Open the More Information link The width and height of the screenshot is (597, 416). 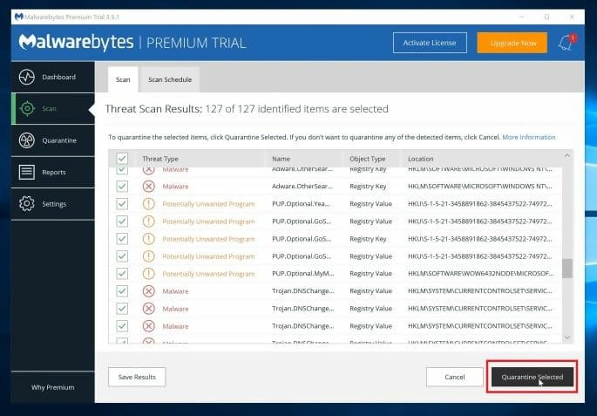pyautogui.click(x=528, y=137)
